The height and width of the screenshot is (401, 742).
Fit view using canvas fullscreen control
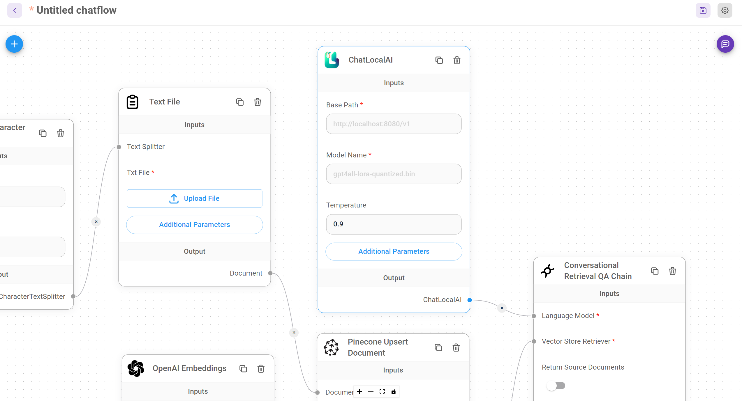pos(382,392)
